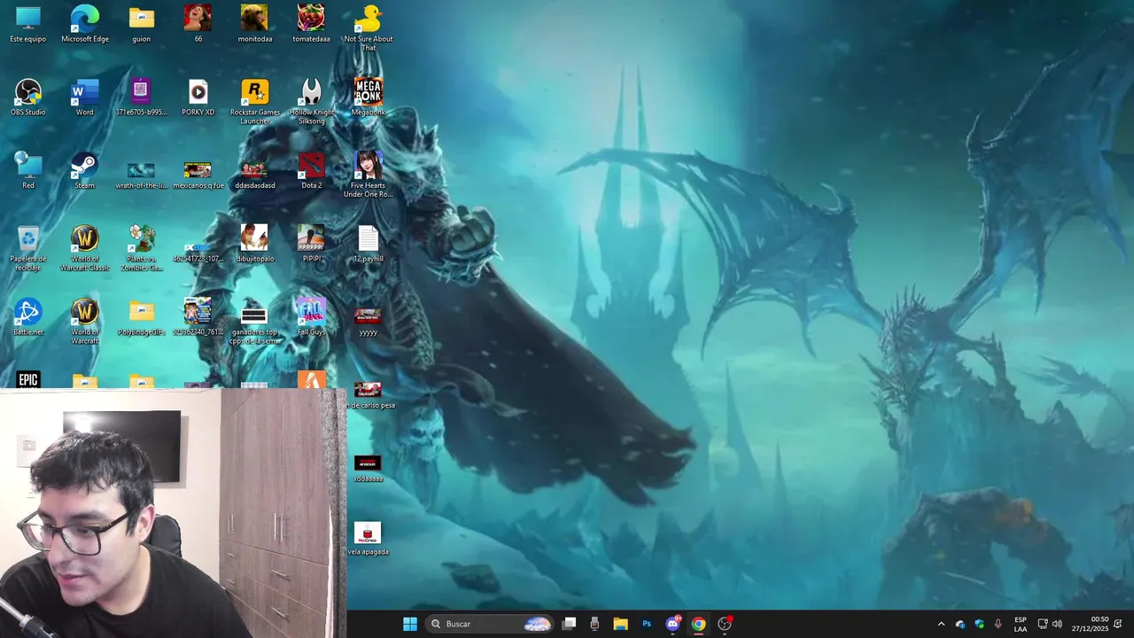Open the network tray icon
Image resolution: width=1134 pixels, height=638 pixels.
(1043, 624)
